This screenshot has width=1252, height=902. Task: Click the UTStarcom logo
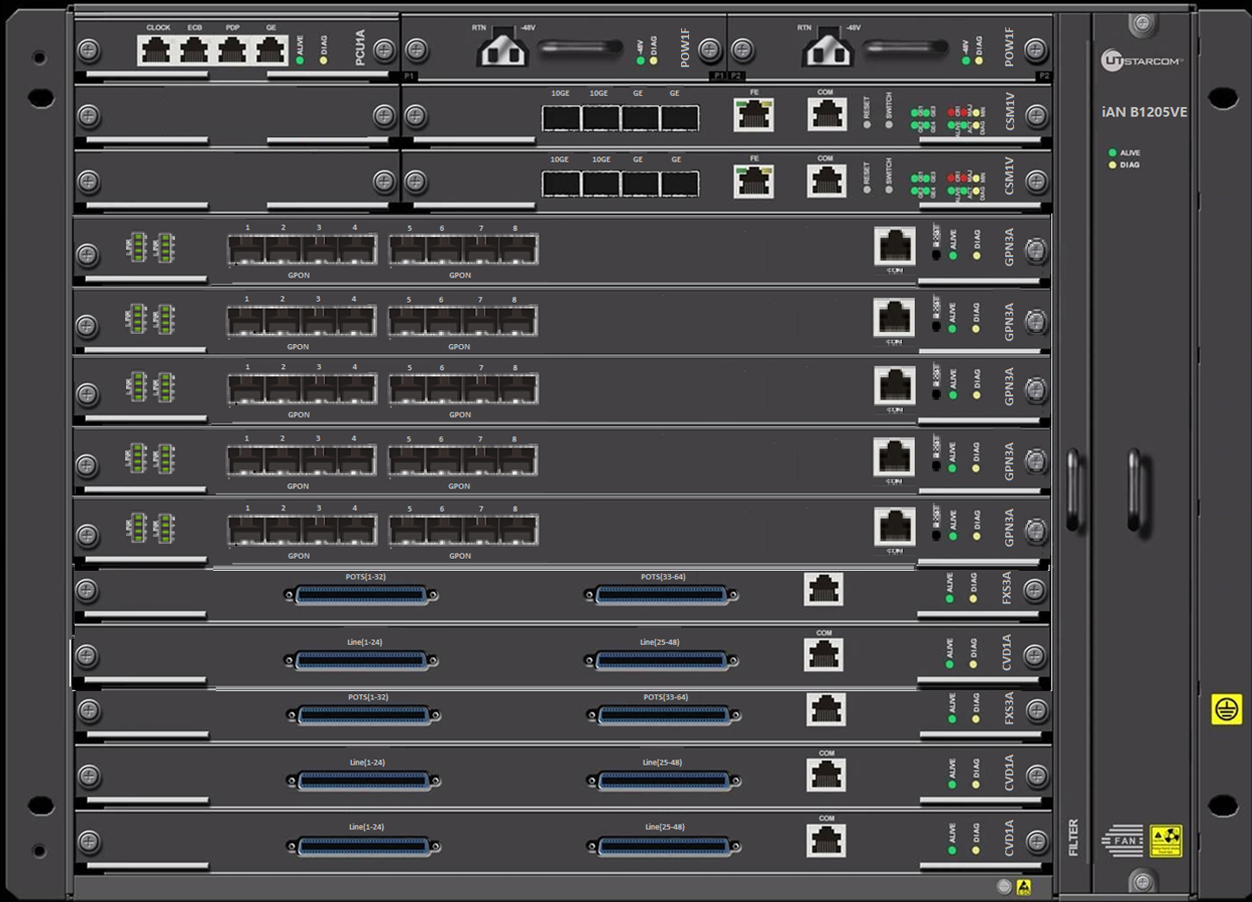1142,60
